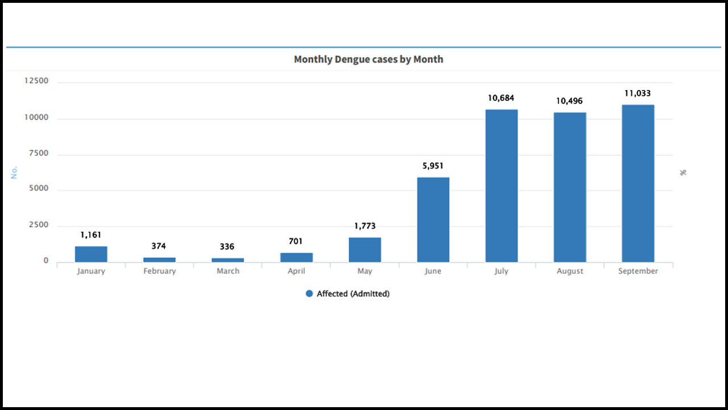Click the 'September' x-axis label
The height and width of the screenshot is (410, 728).
(638, 271)
